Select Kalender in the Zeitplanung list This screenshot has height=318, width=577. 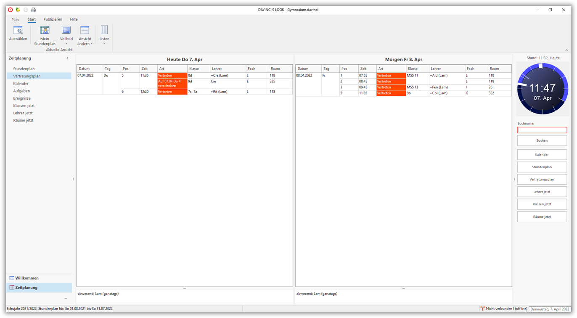[21, 84]
